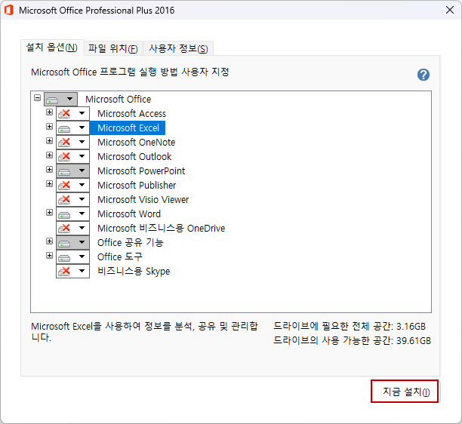This screenshot has height=424, width=462.
Task: Close the Office setup window
Action: (x=450, y=10)
